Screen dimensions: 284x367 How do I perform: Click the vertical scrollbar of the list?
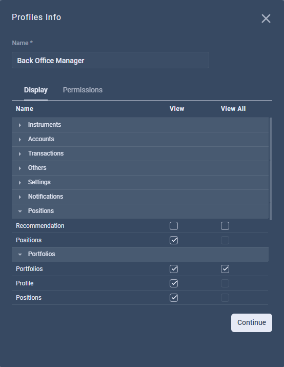coord(271,168)
